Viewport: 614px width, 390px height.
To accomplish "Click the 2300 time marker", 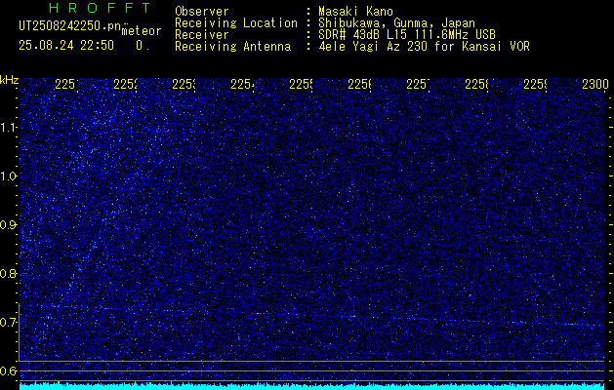I will click(594, 84).
